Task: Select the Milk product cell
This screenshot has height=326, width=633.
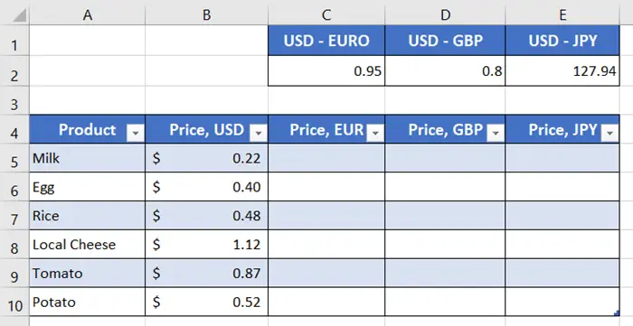Action: pyautogui.click(x=87, y=158)
